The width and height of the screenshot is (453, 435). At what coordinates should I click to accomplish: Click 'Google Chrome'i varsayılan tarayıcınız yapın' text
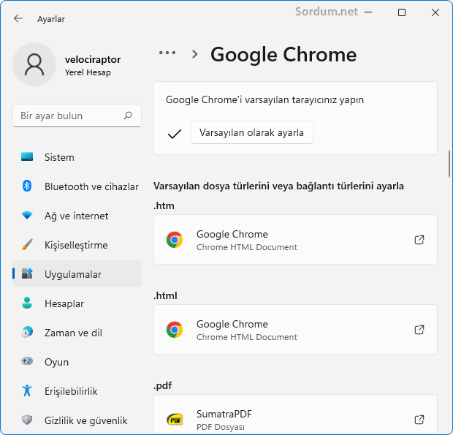click(264, 99)
